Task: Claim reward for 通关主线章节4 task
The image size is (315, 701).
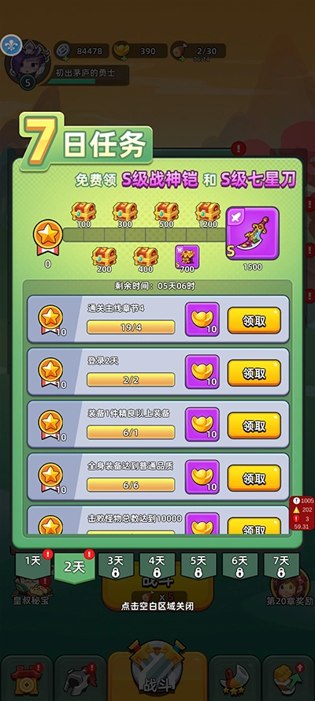Action: point(254,320)
